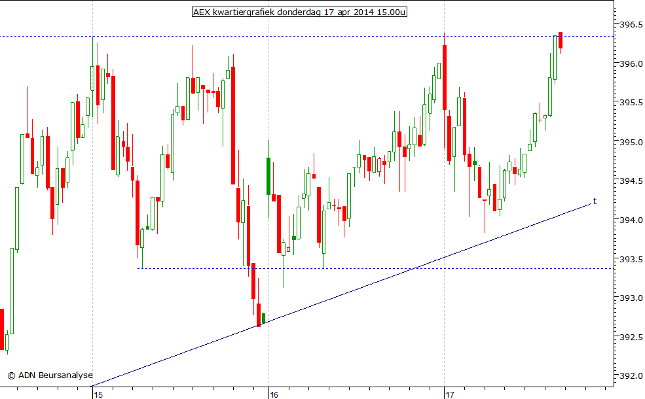The height and width of the screenshot is (399, 645).
Task: Click date label 16 on time axis
Action: (x=274, y=395)
